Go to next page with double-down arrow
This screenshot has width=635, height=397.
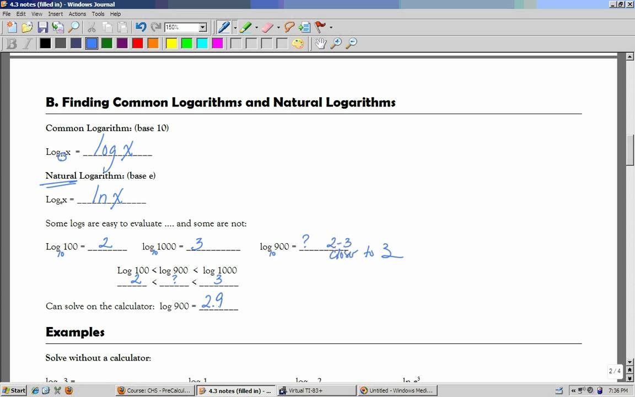[x=629, y=378]
